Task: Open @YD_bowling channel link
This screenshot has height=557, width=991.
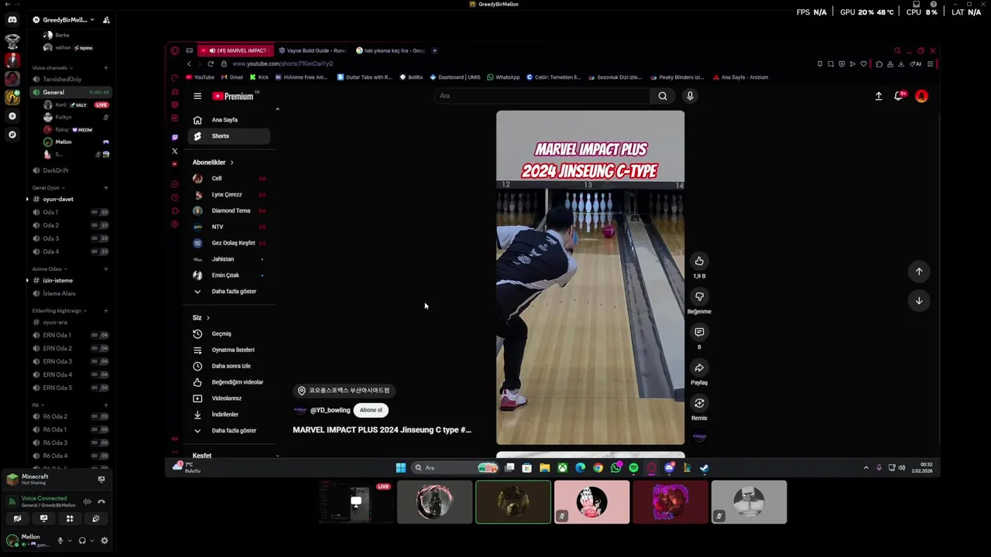Action: point(330,410)
